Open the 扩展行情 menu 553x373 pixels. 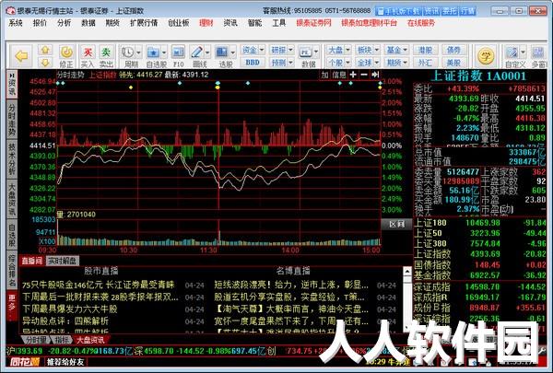[144, 23]
